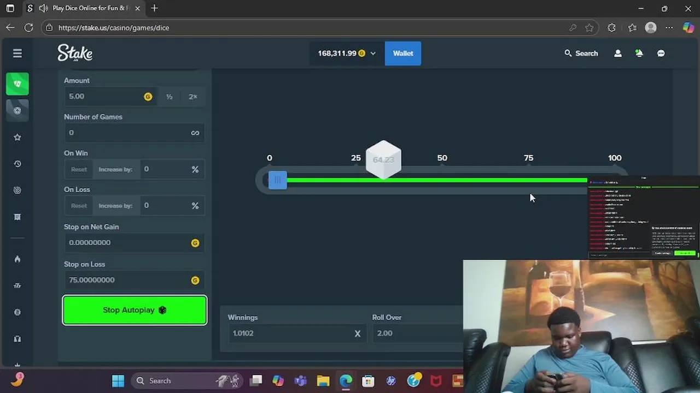Click the address bar URL
This screenshot has height=393, width=700.
[114, 27]
